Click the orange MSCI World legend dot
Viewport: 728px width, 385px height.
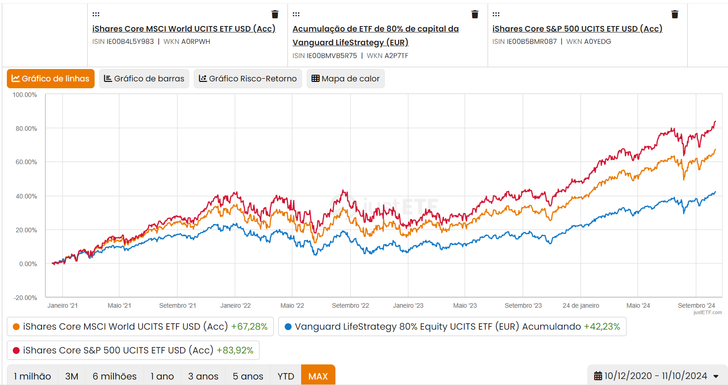(16, 326)
